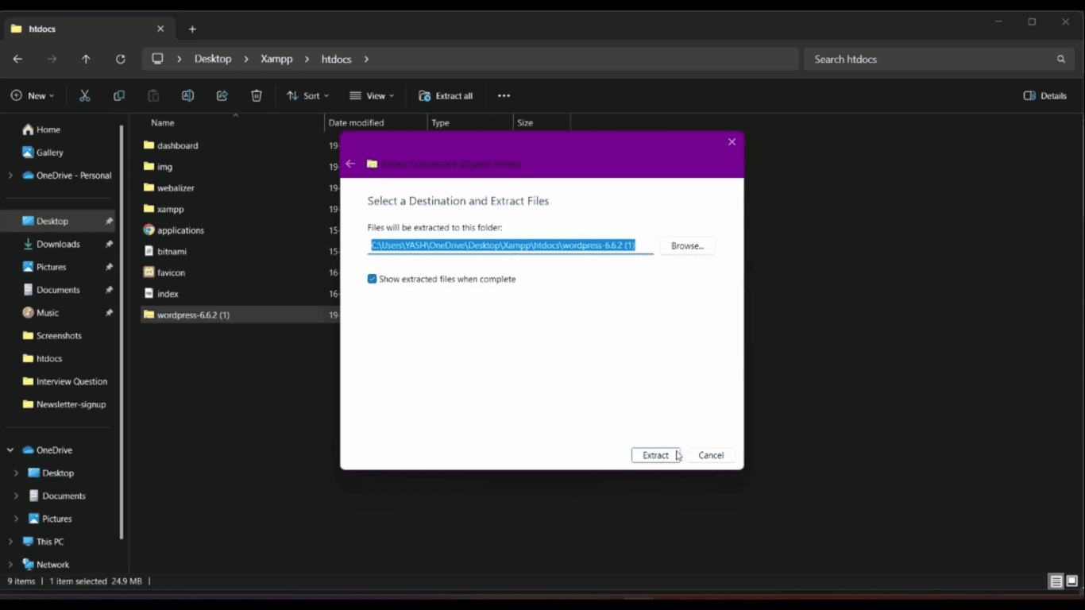
Task: Click the Copy icon in toolbar
Action: 119,95
